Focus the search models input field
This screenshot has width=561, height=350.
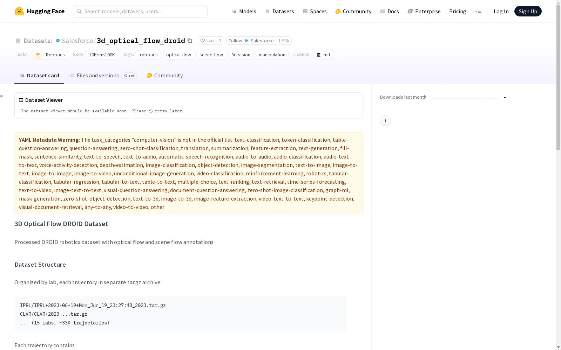coord(140,11)
